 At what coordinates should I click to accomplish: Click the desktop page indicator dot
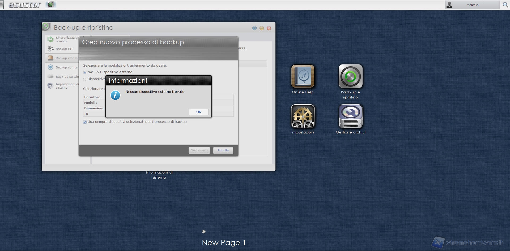pos(204,232)
